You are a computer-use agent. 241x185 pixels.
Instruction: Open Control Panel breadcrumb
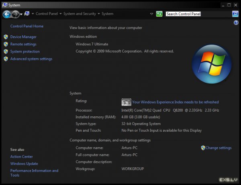click(x=47, y=14)
